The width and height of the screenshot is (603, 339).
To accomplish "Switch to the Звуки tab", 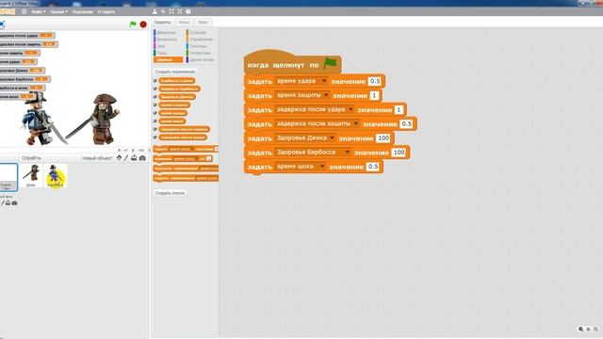I will (x=203, y=23).
